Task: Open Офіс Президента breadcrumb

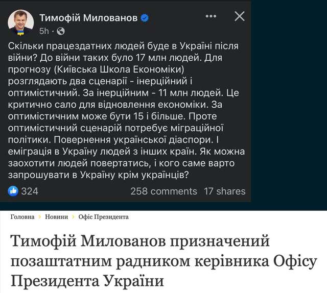Action: tap(103, 217)
